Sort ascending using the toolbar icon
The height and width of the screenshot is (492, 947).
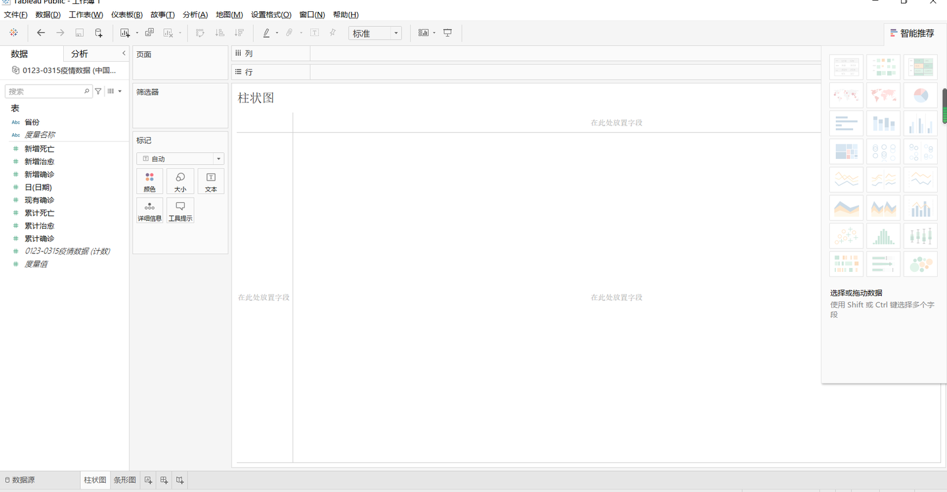(x=220, y=33)
